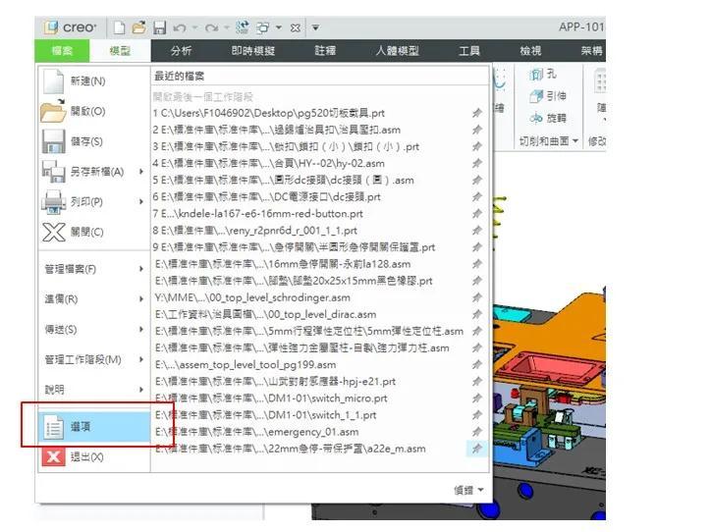Click the Regenerate icon in quick toolbar
This screenshot has height=532, width=710.
[243, 27]
